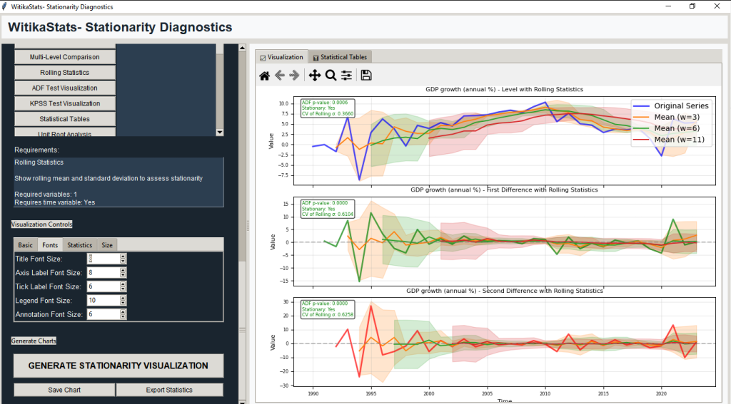The height and width of the screenshot is (404, 731).
Task: Open the Statistics controls tab
Action: coord(80,245)
